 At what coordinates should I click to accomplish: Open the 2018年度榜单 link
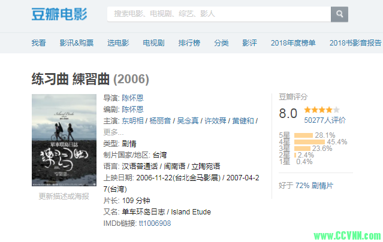click(x=293, y=43)
